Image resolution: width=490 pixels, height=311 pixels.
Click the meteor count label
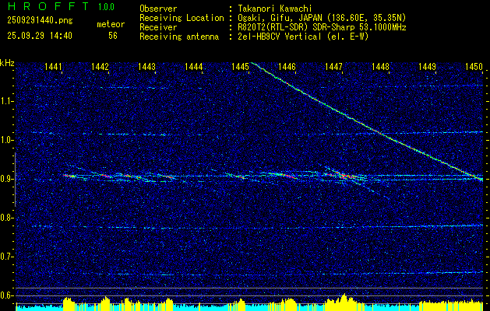tap(111, 24)
